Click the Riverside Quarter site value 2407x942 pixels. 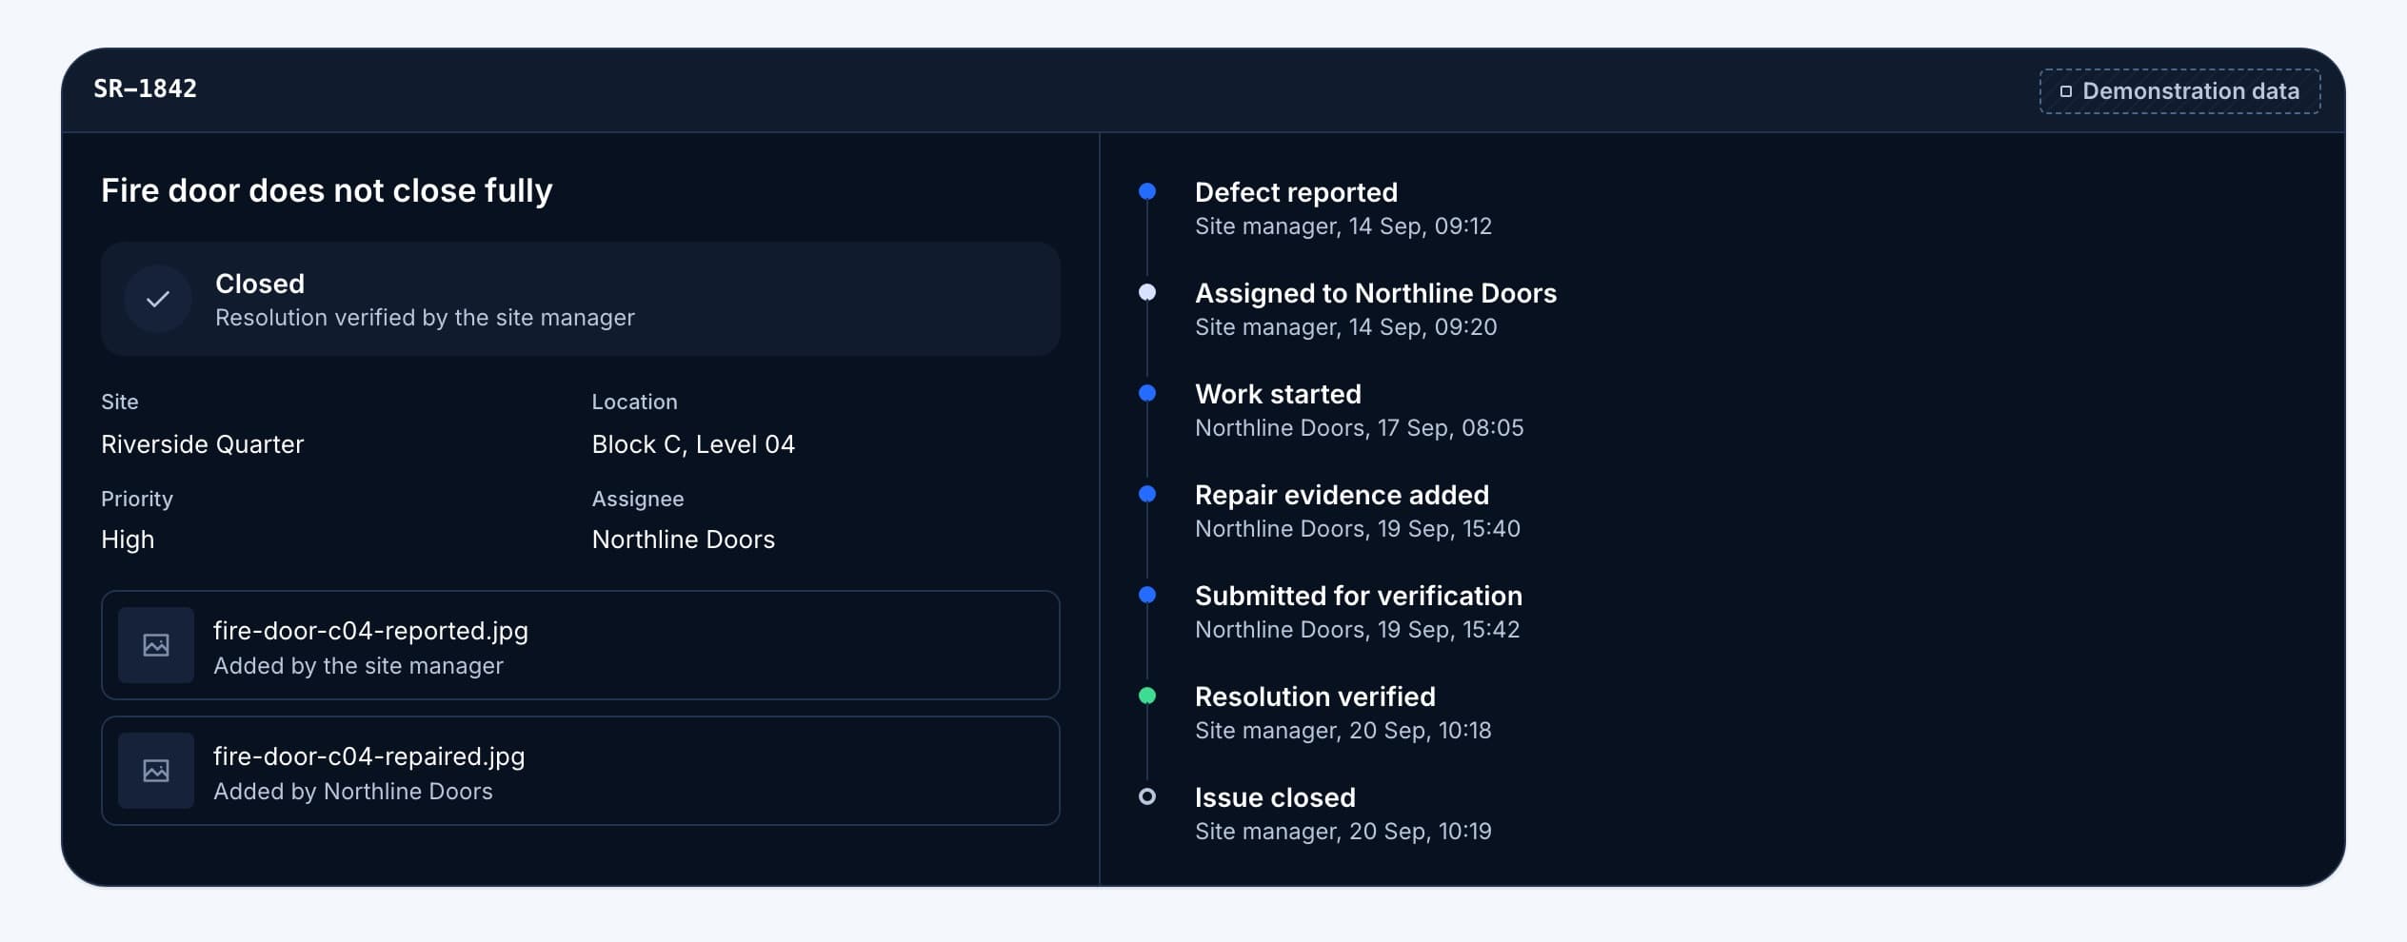203,444
